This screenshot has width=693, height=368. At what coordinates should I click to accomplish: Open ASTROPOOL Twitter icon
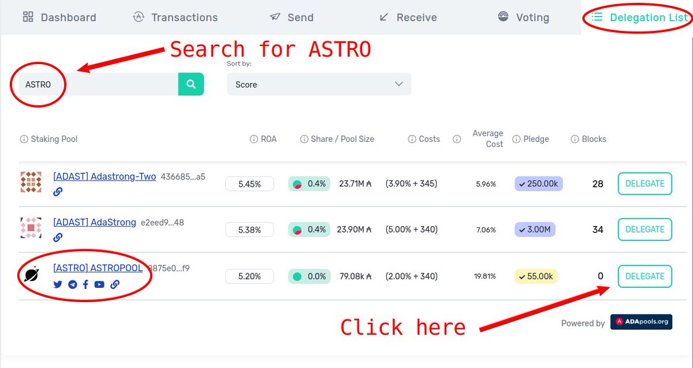coord(58,284)
